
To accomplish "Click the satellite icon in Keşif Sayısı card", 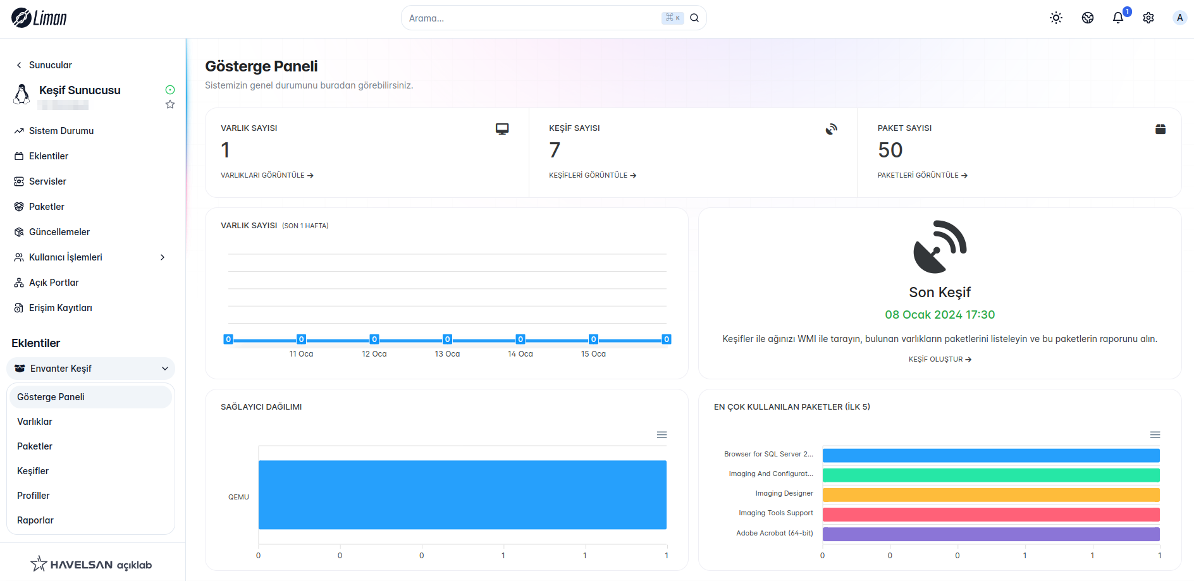I will point(831,129).
